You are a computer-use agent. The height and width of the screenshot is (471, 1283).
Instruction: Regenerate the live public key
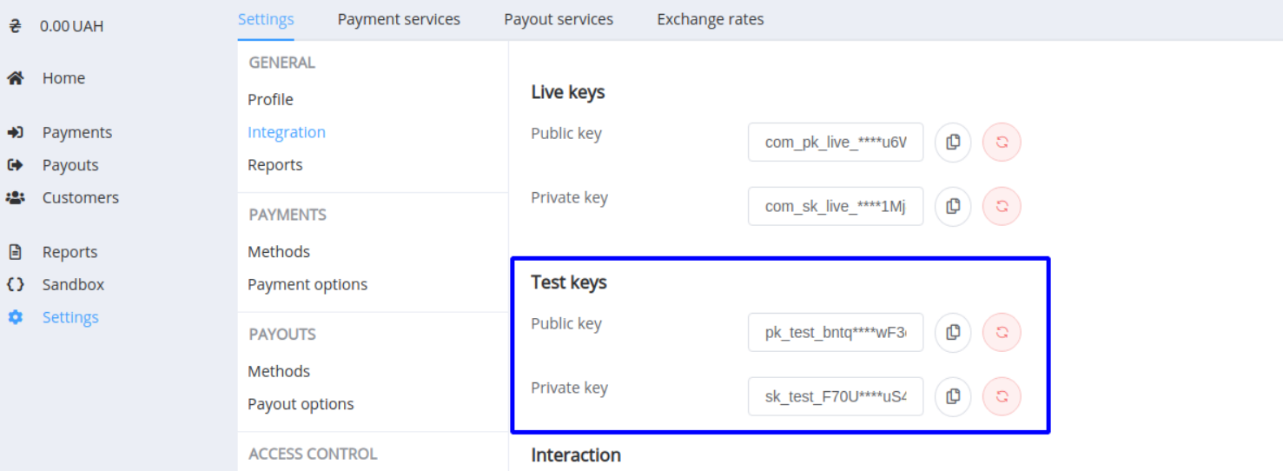(x=1002, y=142)
